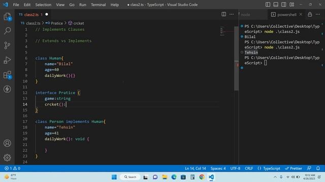The height and width of the screenshot is (182, 325).
Task: Click line number 17 in gutter
Action: 25,121
